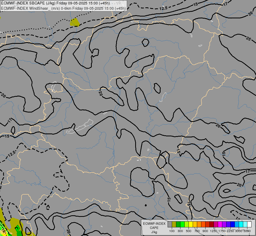Image resolution: width=256 pixels, height=236 pixels.
Task: Click the WindShear 0-6km title line
Action: tap(63, 8)
